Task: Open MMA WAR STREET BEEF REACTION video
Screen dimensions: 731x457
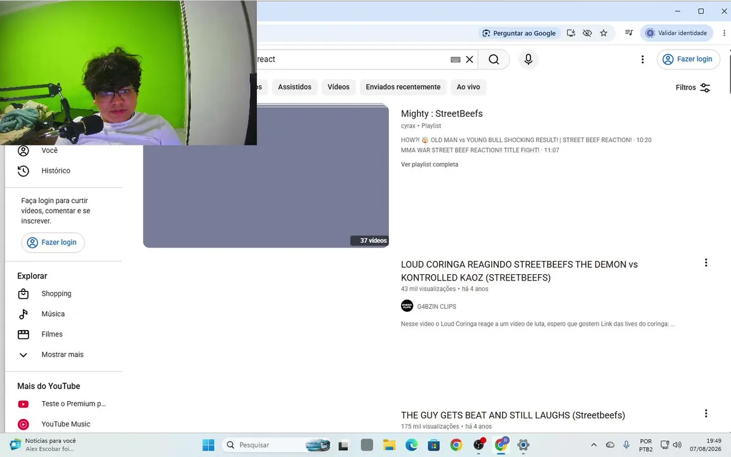Action: point(480,150)
